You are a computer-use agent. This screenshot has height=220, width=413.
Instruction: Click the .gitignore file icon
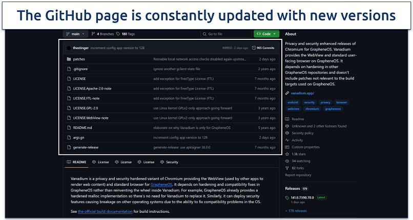click(x=68, y=69)
